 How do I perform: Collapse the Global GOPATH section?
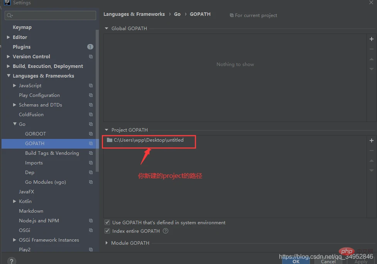click(x=107, y=29)
